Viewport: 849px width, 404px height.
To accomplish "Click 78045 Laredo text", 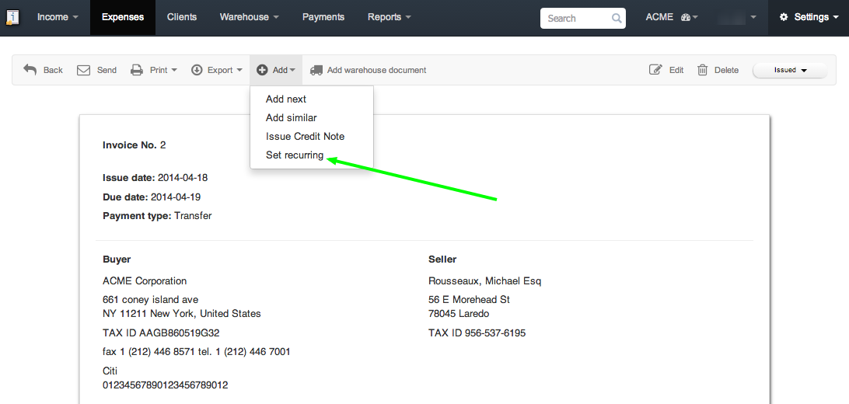I will click(458, 314).
